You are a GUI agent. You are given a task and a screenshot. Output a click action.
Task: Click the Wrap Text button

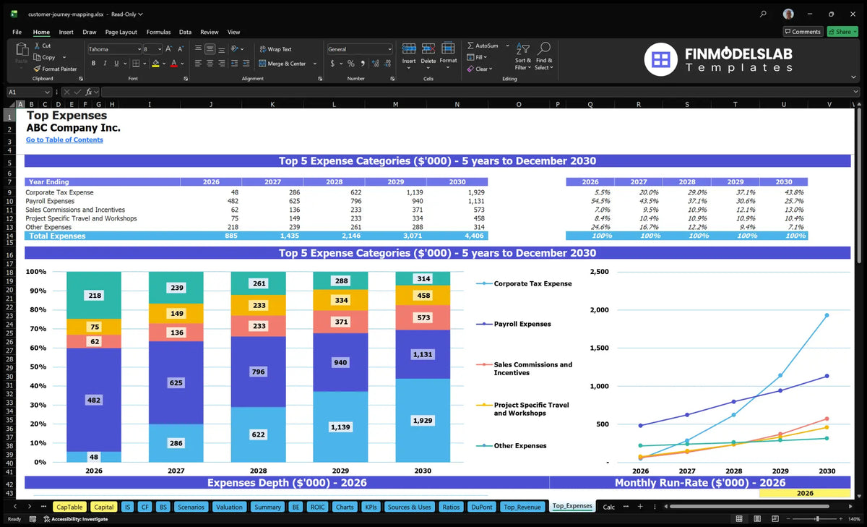click(275, 49)
